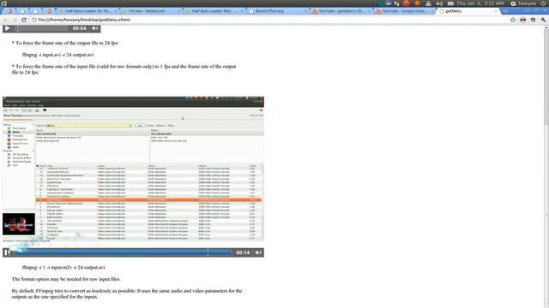
Task: Click the orange tray icon in top panel
Action: [417, 3]
